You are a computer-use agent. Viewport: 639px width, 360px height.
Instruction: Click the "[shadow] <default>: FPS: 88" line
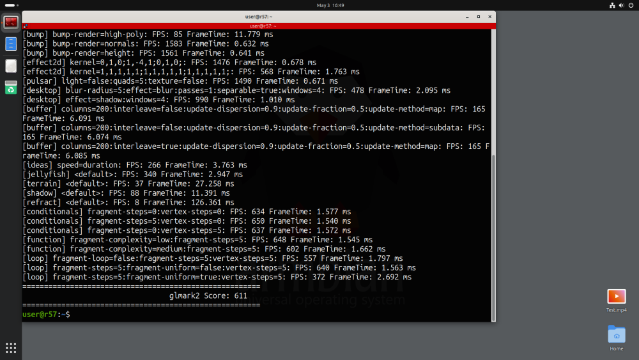[x=126, y=193]
